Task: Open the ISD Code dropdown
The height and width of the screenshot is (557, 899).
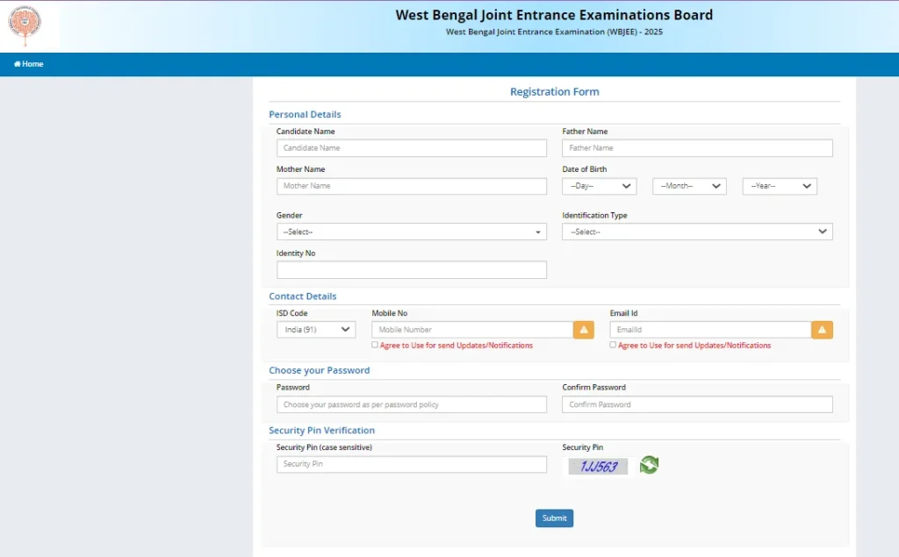Action: 316,330
